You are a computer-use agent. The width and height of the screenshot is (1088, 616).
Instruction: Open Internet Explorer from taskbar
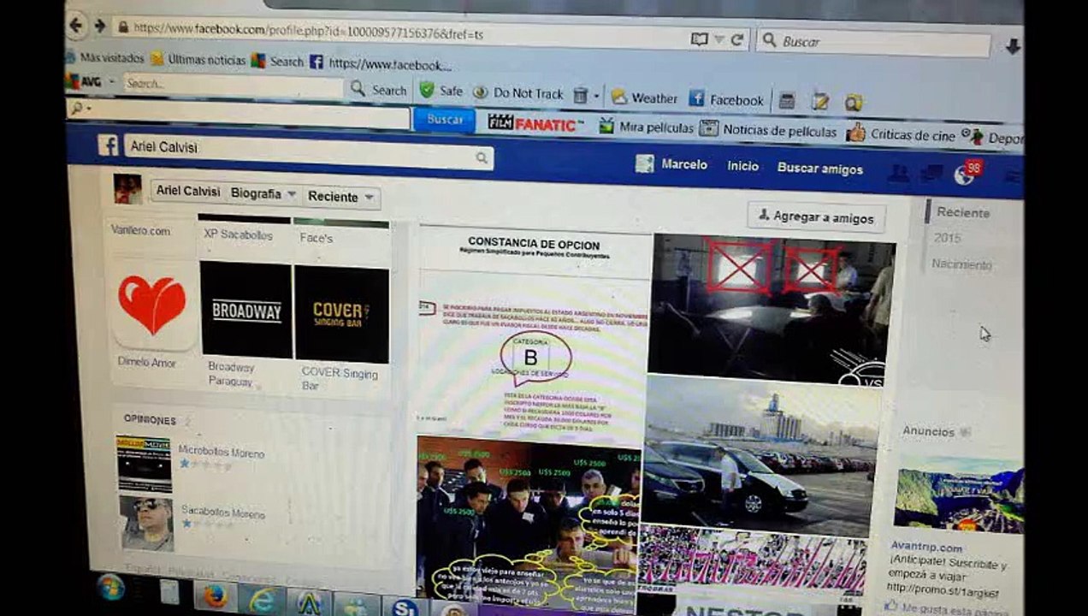point(262,601)
